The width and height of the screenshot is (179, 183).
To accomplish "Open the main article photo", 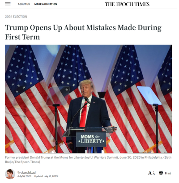I will click(89, 99).
